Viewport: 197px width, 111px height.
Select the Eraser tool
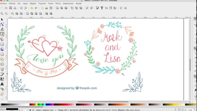tap(2, 94)
